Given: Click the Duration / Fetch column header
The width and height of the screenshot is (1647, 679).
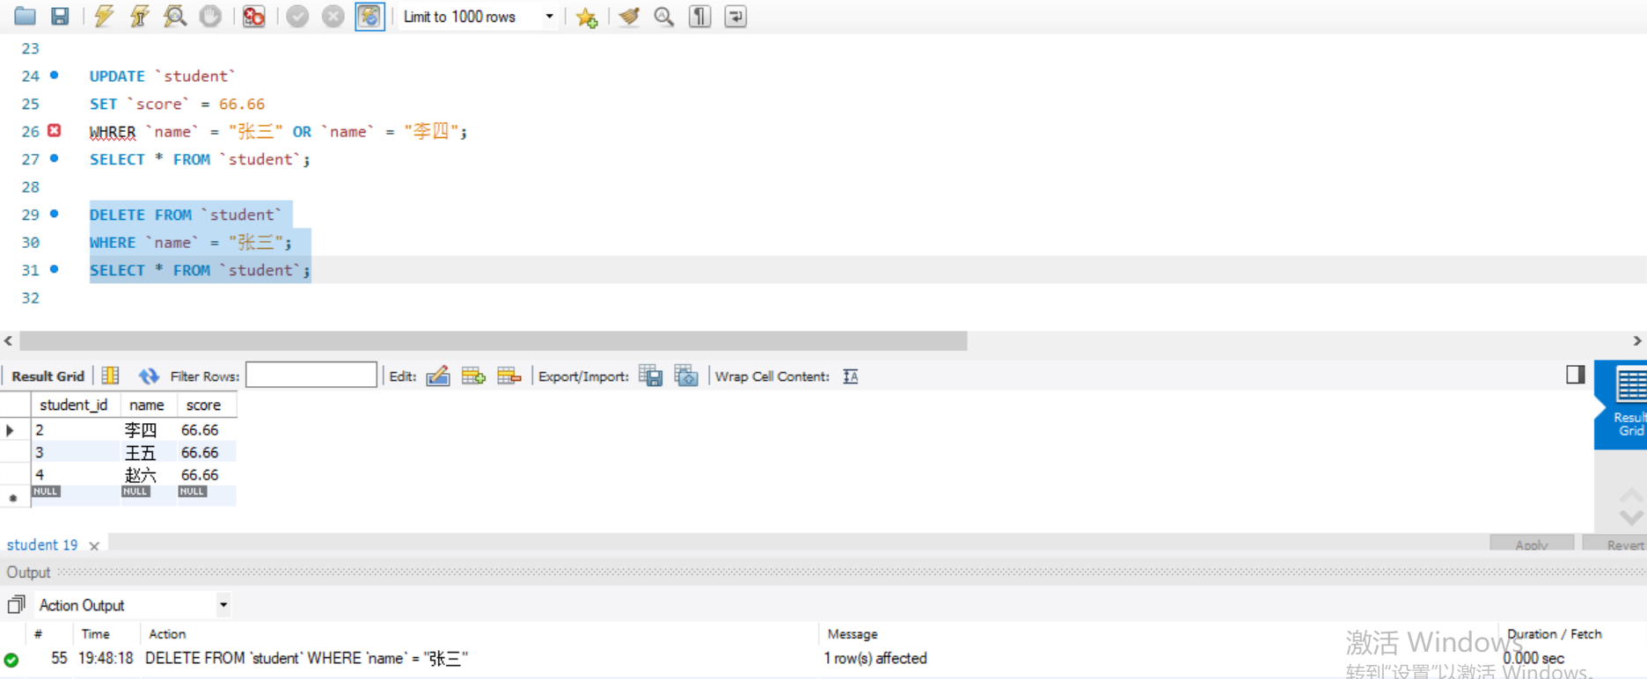Looking at the screenshot, I should [1555, 634].
